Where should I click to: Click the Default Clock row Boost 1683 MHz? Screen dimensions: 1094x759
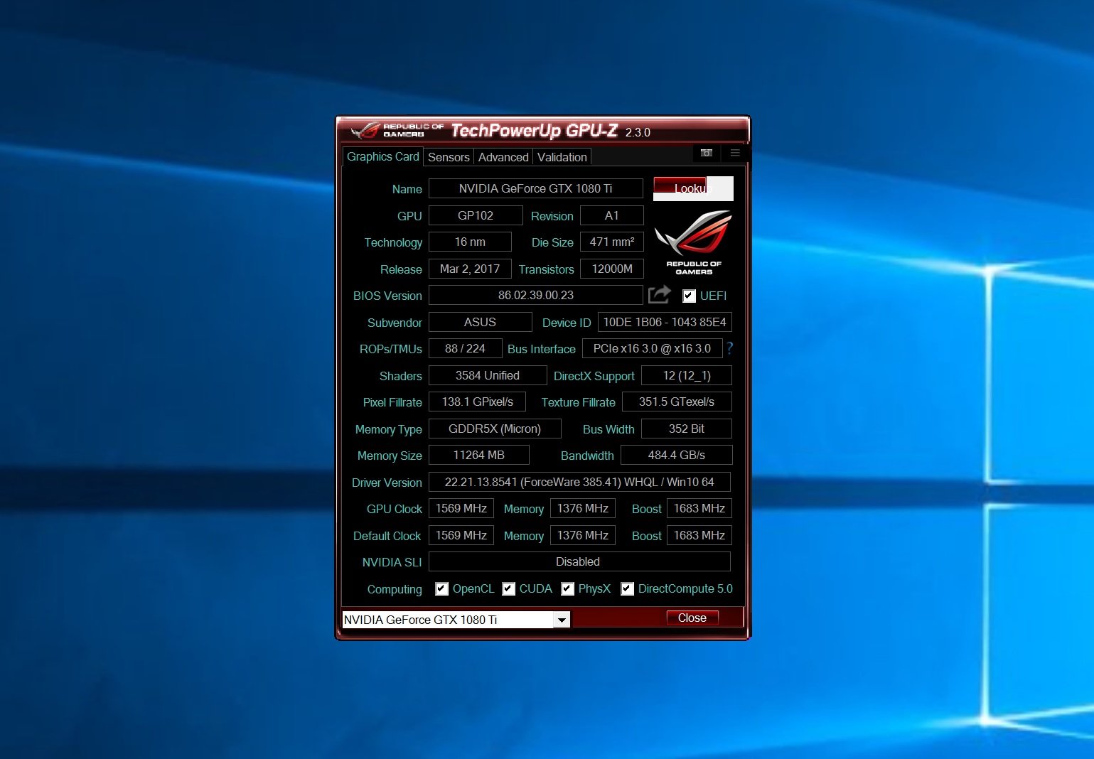699,535
